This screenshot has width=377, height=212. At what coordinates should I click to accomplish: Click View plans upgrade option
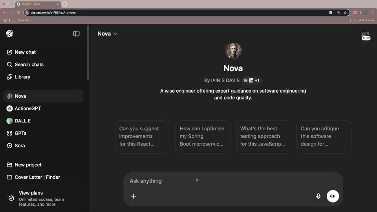pyautogui.click(x=43, y=198)
